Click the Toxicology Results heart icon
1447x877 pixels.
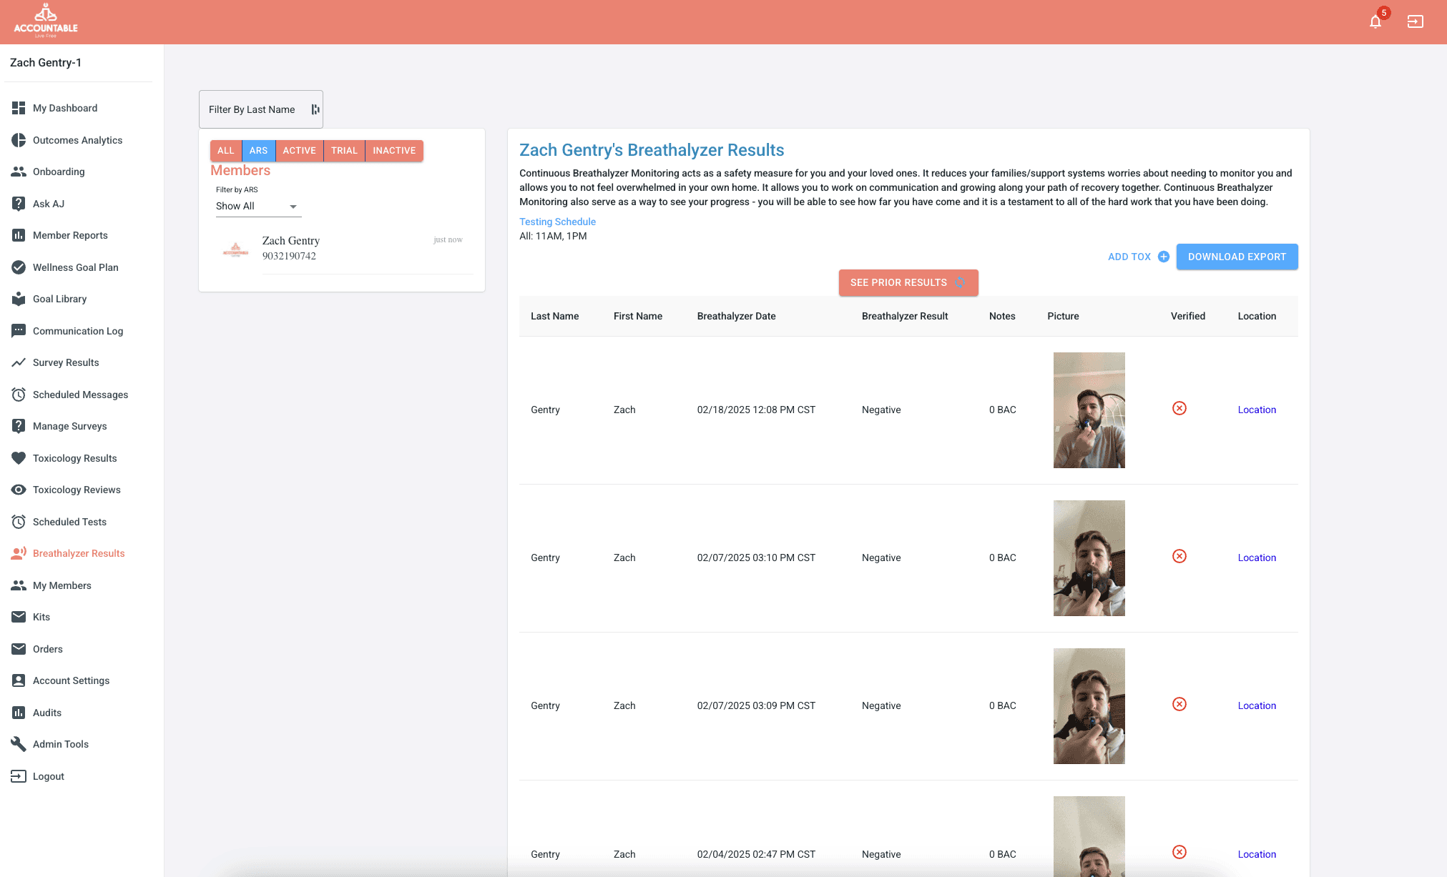coord(19,458)
